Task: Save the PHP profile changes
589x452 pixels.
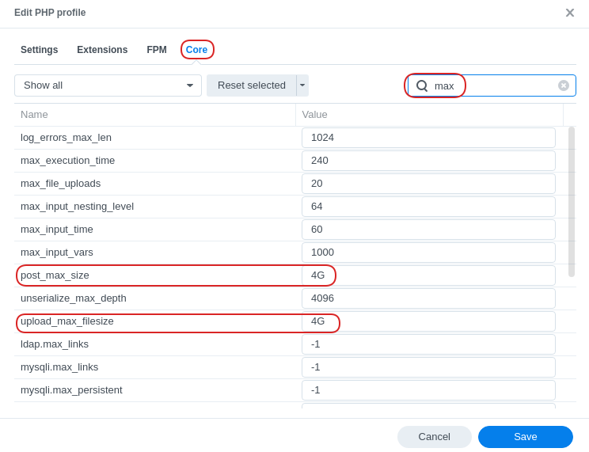Action: [x=525, y=437]
